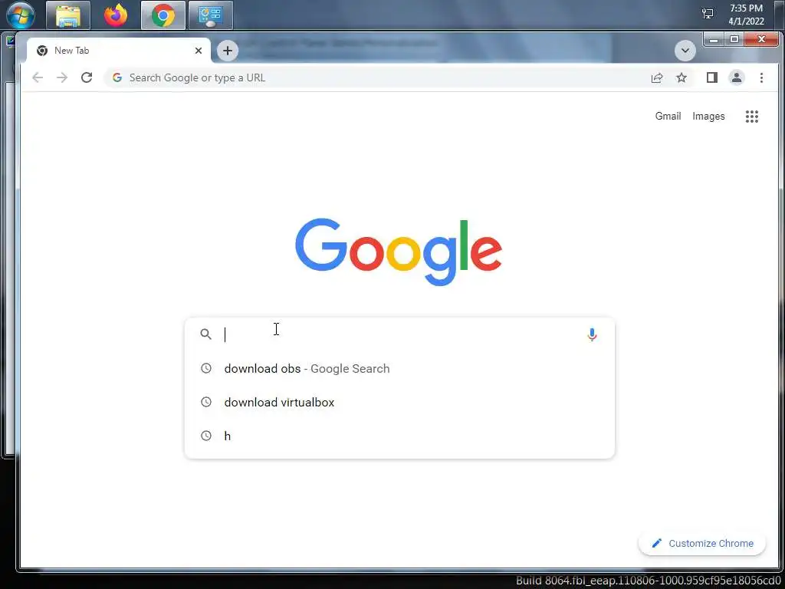This screenshot has width=785, height=589.
Task: Choose the "h" history suggestion
Action: (399, 436)
